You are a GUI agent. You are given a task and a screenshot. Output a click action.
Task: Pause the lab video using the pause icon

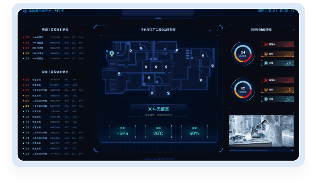point(292,150)
